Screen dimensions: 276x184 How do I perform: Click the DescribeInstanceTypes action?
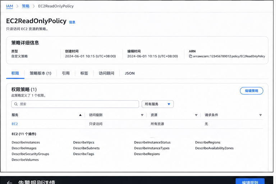pos(152,148)
